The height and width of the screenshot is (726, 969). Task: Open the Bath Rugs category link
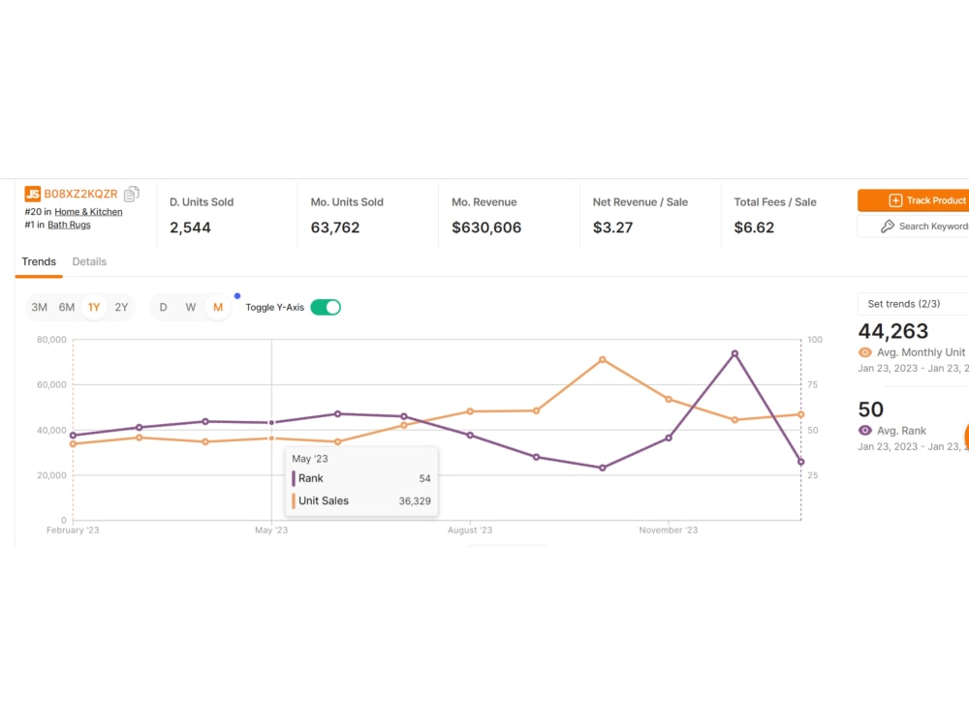tap(69, 225)
